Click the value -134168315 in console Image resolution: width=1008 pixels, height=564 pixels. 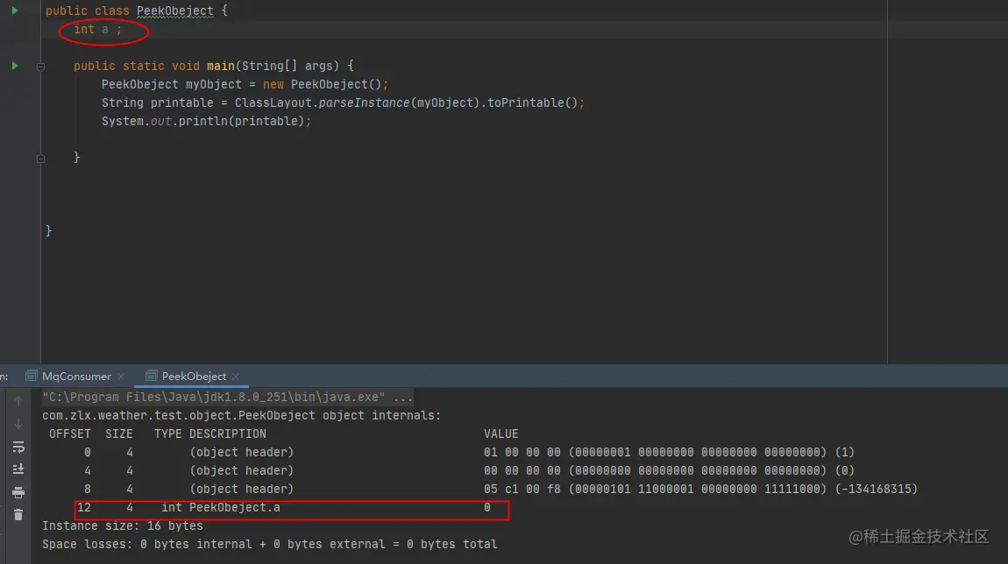[877, 490]
